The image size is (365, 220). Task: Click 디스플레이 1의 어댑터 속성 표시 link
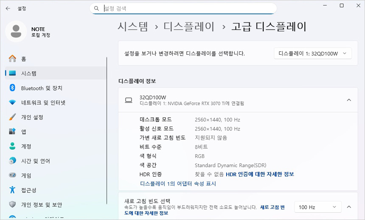[x=178, y=183]
